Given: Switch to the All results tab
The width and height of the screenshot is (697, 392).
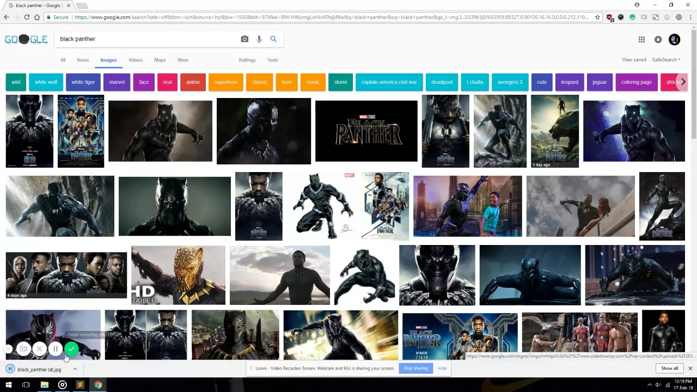Looking at the screenshot, I should click(63, 60).
